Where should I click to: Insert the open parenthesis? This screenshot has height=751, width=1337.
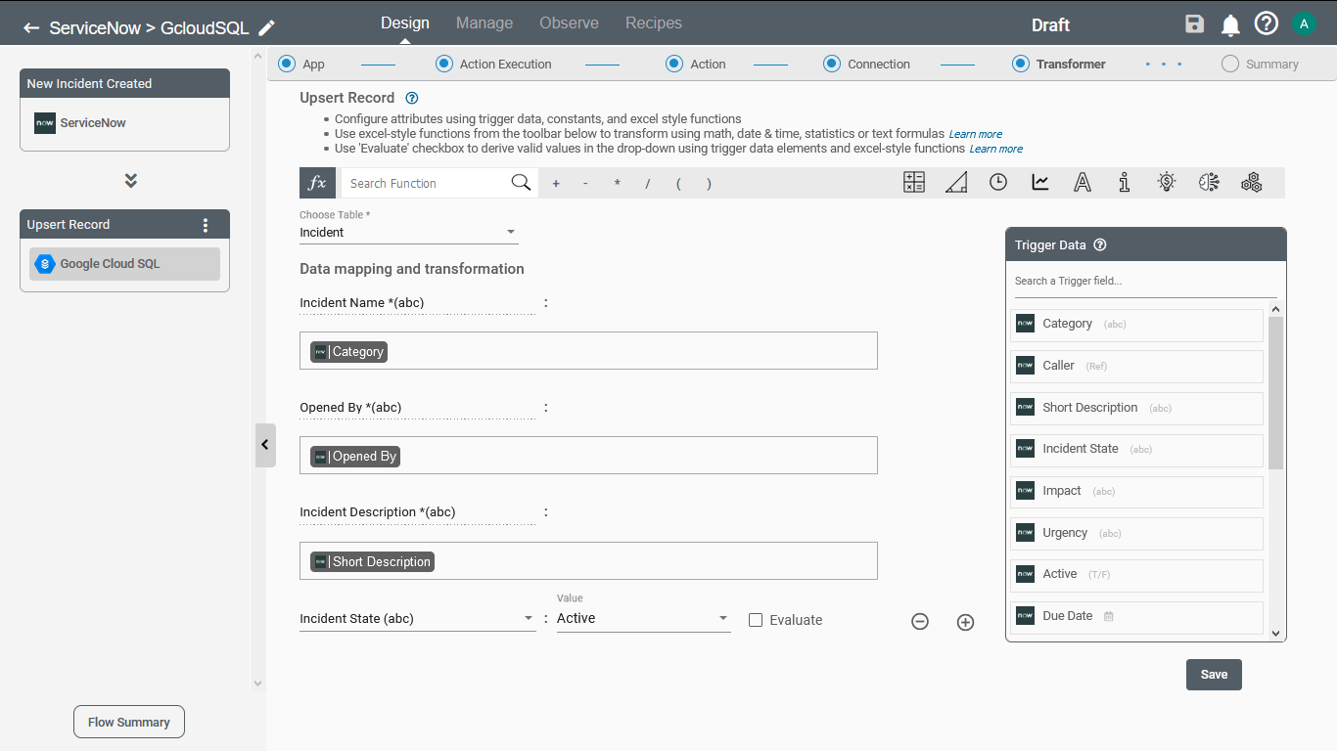point(678,184)
